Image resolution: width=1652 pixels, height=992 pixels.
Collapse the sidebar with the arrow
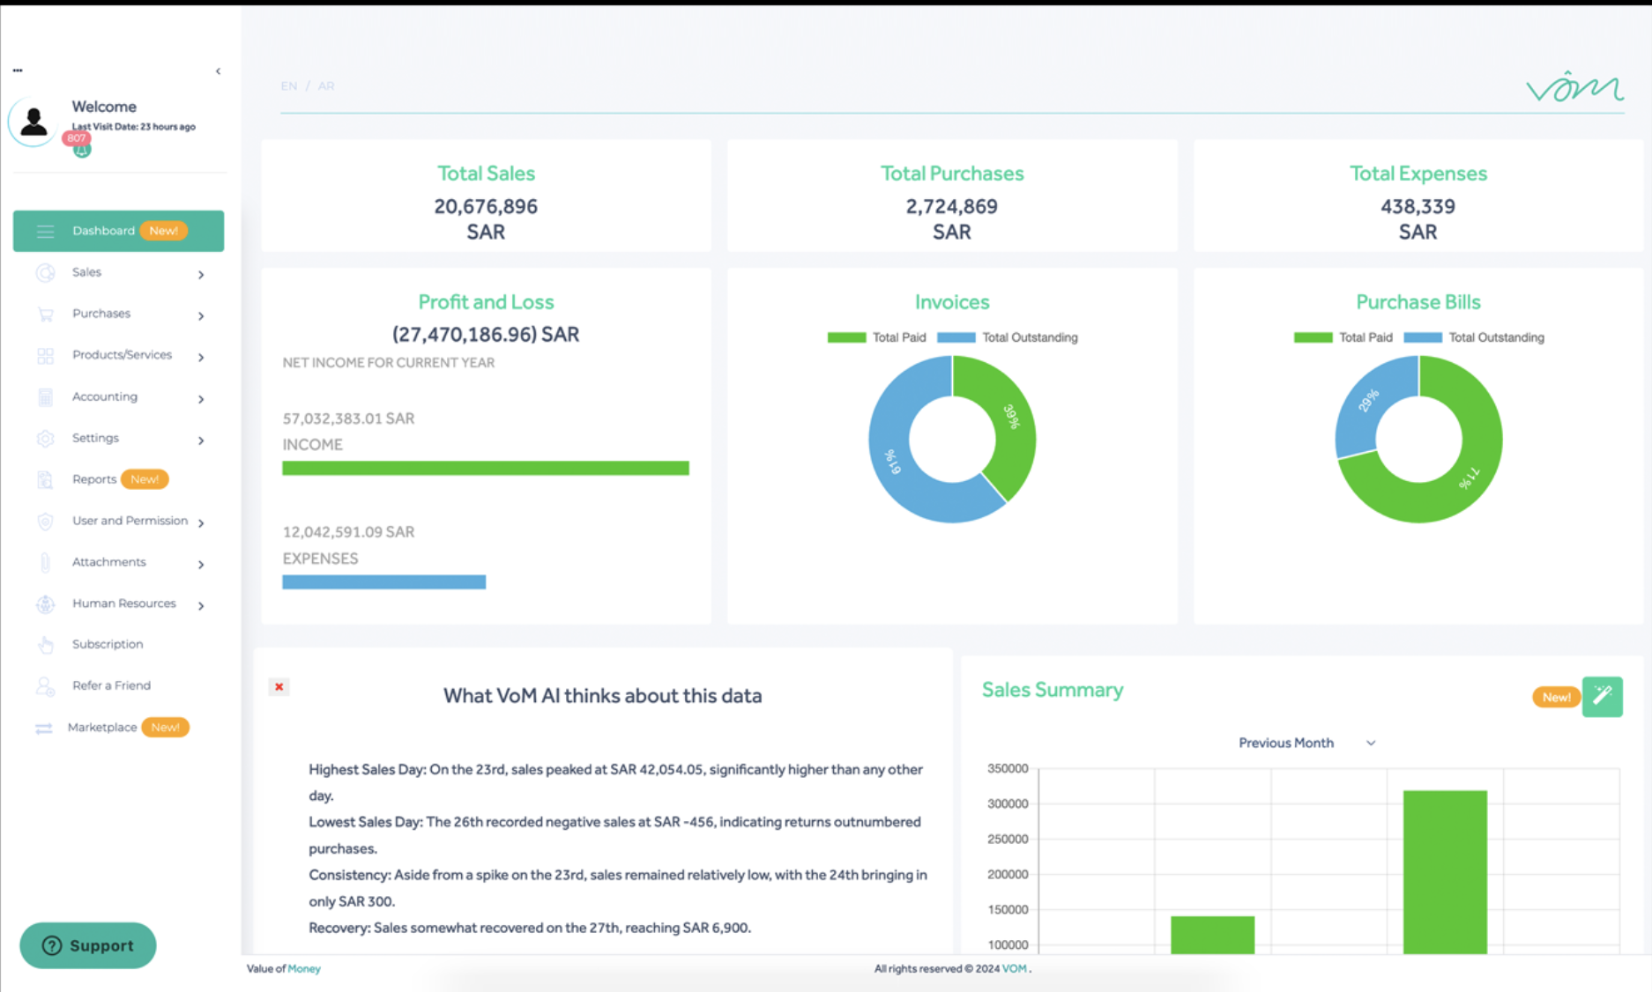point(218,71)
